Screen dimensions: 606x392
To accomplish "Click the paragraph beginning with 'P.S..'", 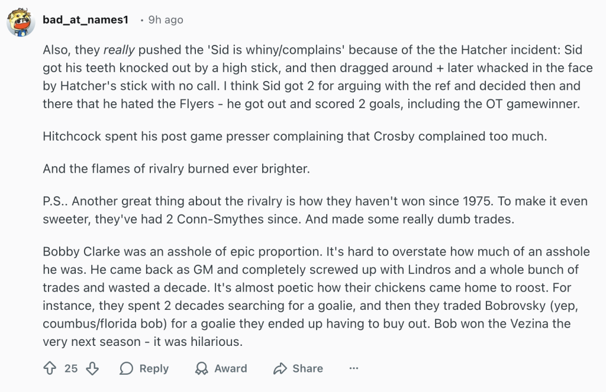I will pos(315,209).
